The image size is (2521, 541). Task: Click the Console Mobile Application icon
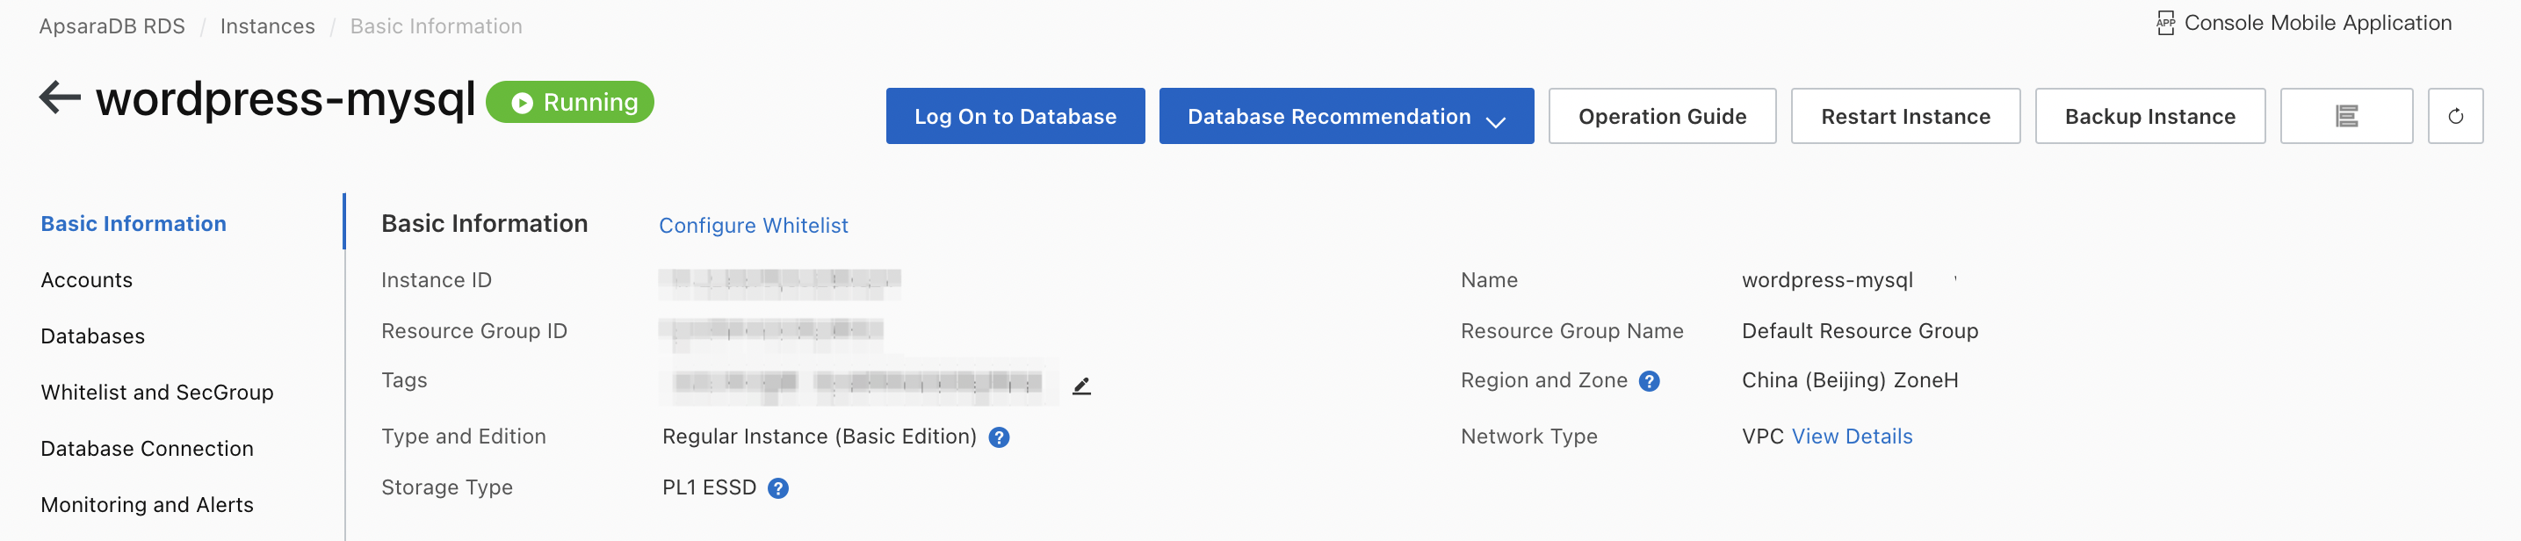pyautogui.click(x=2164, y=24)
